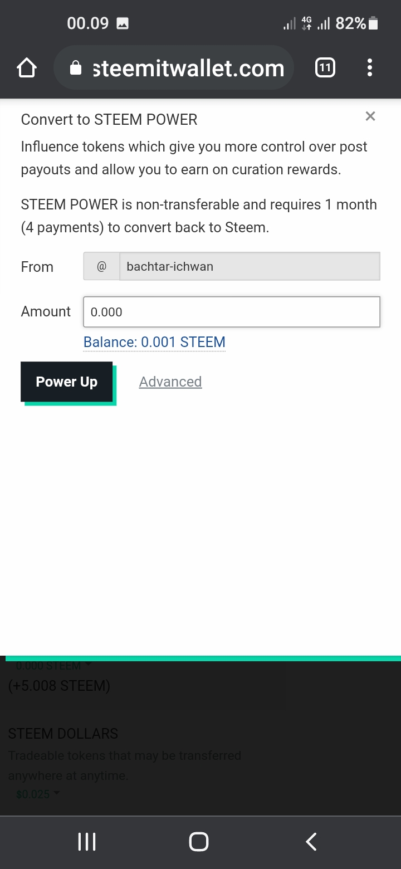Tap the steemitwallet.com address bar
Screen dimensions: 401x869
coord(188,69)
